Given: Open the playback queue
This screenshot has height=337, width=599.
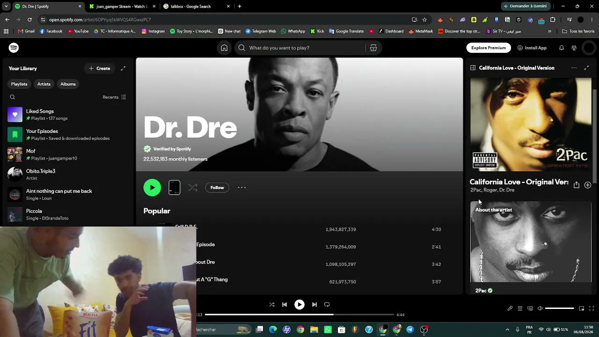Looking at the screenshot, I should click(520, 308).
